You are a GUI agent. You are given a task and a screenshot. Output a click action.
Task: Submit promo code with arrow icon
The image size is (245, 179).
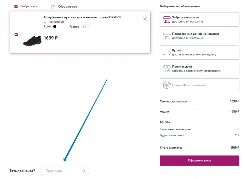pos(83,171)
